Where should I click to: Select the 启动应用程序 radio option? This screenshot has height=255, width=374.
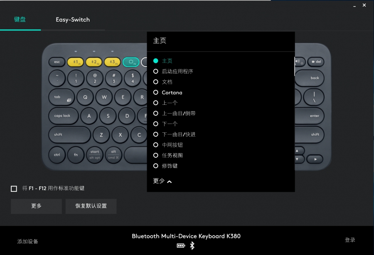(x=156, y=72)
